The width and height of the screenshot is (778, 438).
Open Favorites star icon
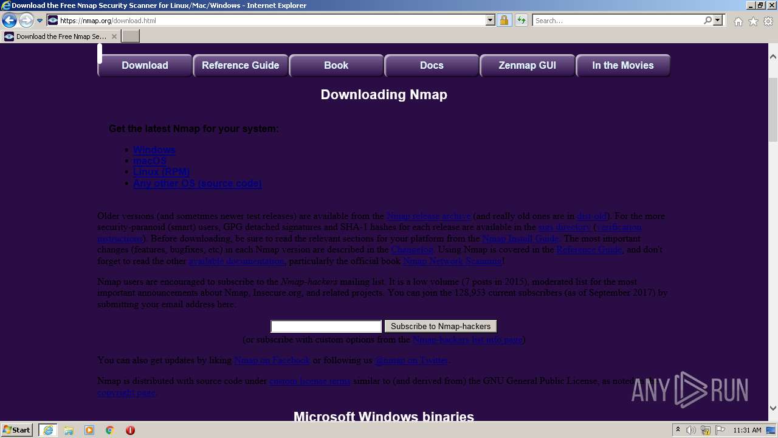(x=754, y=21)
